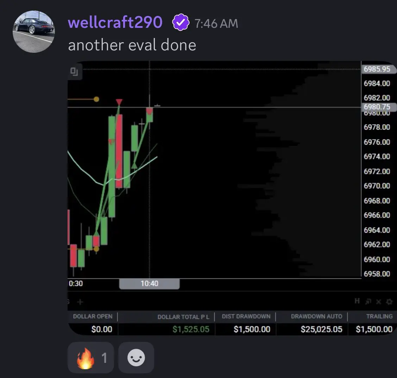This screenshot has width=397, height=378.
Task: Sort by DIST DRAWDOWN column header
Action: click(246, 316)
